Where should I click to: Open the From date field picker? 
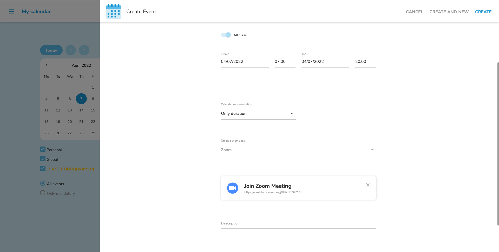click(x=244, y=62)
